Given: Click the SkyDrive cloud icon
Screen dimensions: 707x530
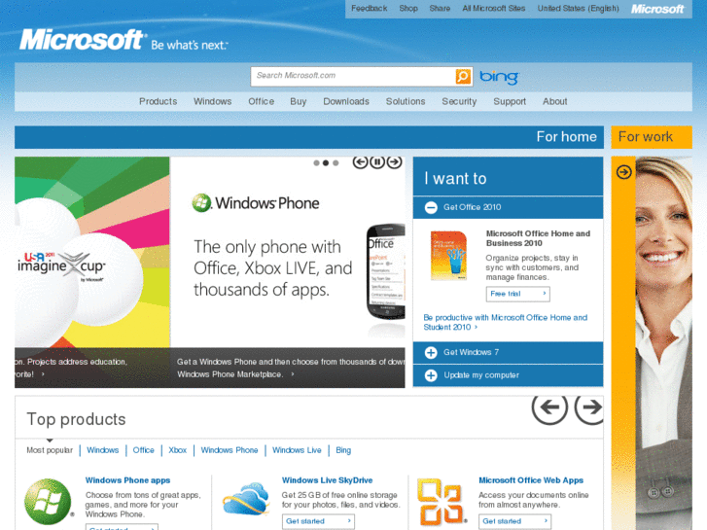Looking at the screenshot, I should coord(246,499).
